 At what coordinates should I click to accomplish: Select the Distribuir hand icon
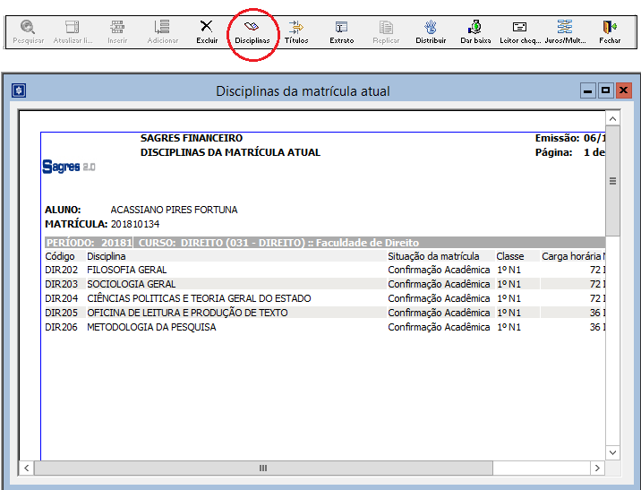tap(431, 31)
